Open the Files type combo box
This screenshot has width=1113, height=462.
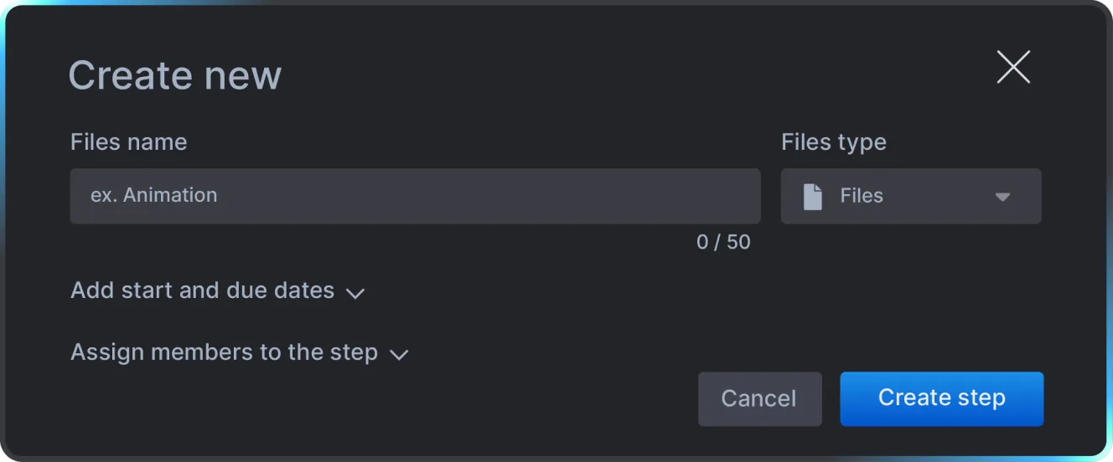[x=911, y=197]
